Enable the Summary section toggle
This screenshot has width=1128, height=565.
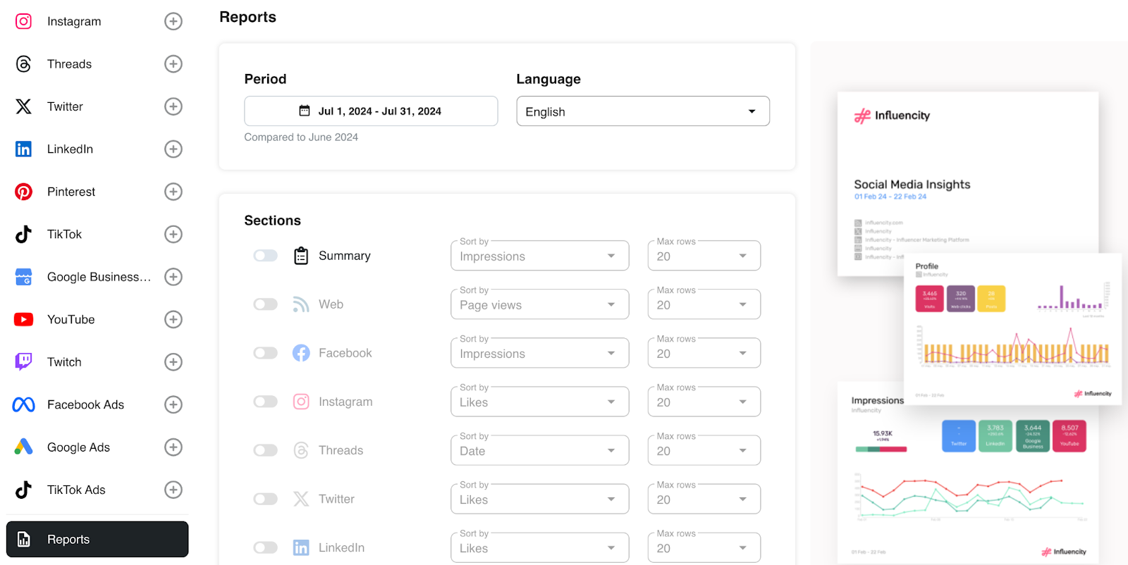click(x=266, y=256)
